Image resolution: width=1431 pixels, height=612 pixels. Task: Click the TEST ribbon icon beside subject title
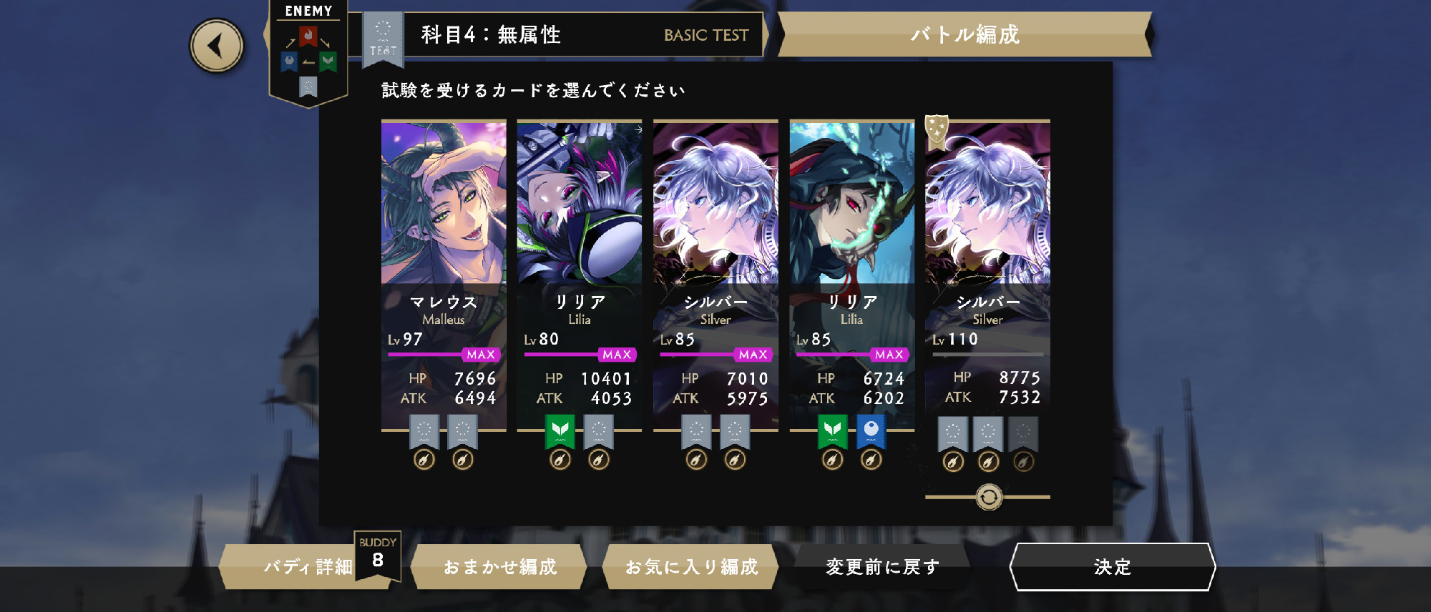[x=383, y=39]
